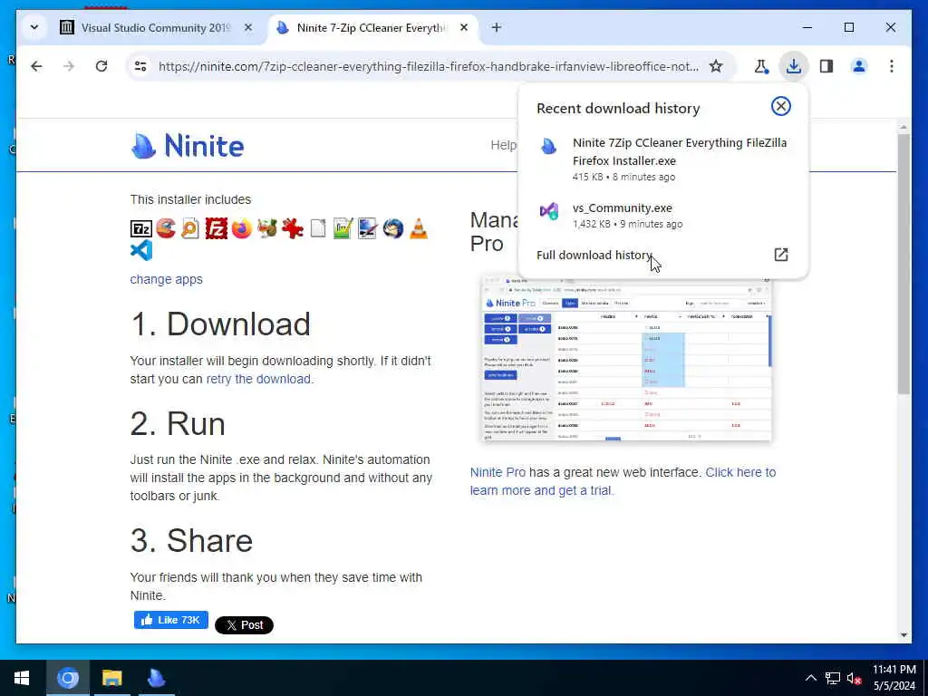The image size is (928, 696).
Task: Open the Ninite Installer.exe download entry
Action: click(x=662, y=159)
